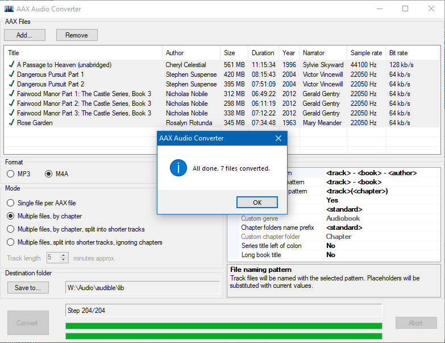Click narrator 'Mary Meander'
Viewport: 445px width, 343px height.
(x=322, y=123)
